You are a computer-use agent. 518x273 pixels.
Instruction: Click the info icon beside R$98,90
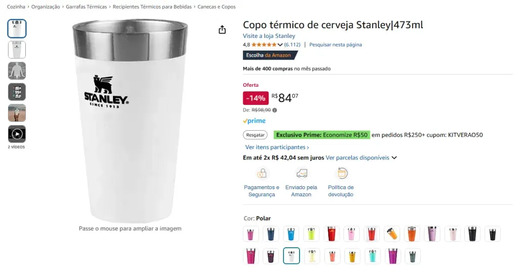(275, 110)
